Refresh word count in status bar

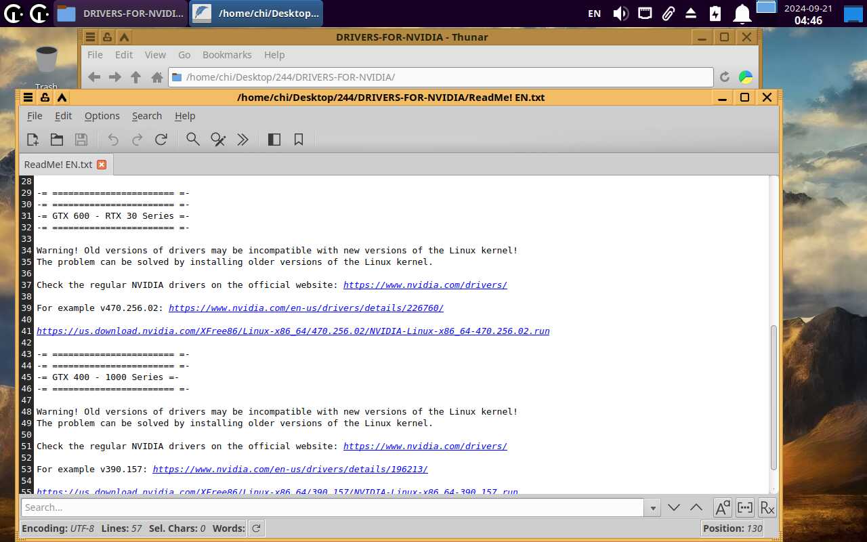point(256,528)
